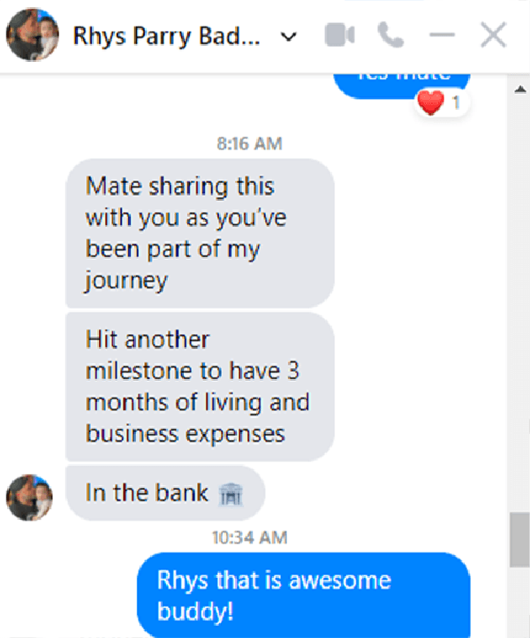The height and width of the screenshot is (638, 530).
Task: Click the chat scrollbar thumb
Action: point(519,540)
